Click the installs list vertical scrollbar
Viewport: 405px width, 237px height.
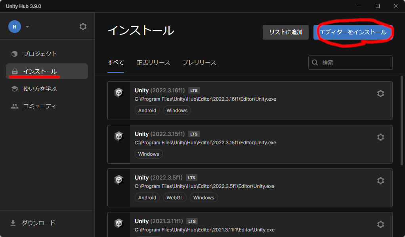coord(402,120)
